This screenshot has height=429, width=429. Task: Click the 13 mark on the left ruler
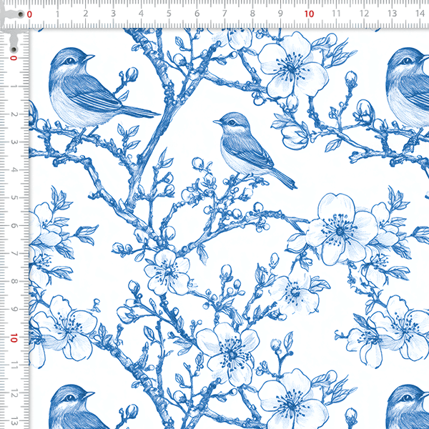[13, 421]
